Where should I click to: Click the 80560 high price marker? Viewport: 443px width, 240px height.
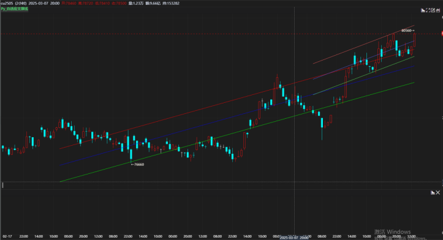407,31
